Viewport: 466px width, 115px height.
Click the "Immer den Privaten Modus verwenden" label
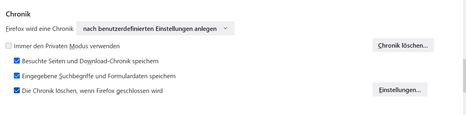pyautogui.click(x=67, y=46)
